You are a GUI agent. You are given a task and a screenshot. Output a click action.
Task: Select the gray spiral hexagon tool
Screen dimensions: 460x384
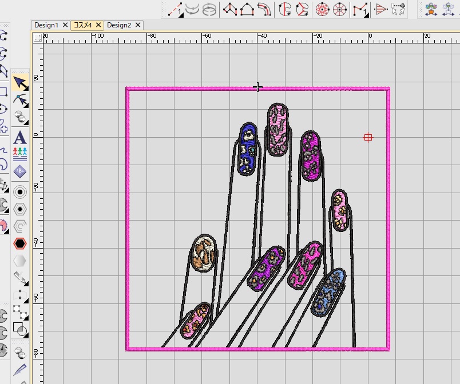point(20,226)
